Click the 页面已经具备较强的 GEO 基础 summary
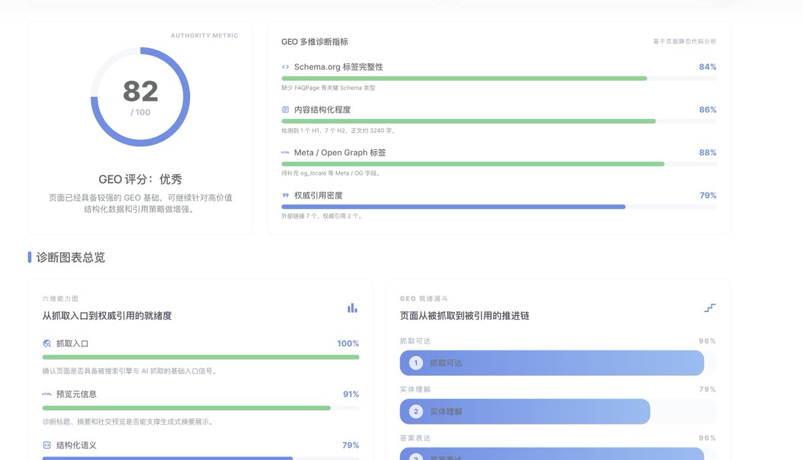 (x=141, y=203)
